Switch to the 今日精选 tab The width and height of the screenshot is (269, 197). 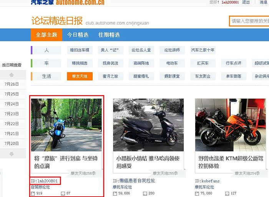(x=78, y=35)
